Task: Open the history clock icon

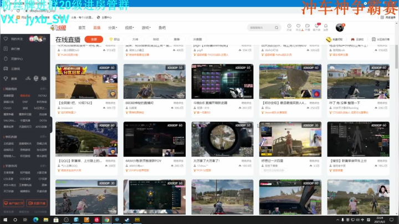Action: pos(289,26)
